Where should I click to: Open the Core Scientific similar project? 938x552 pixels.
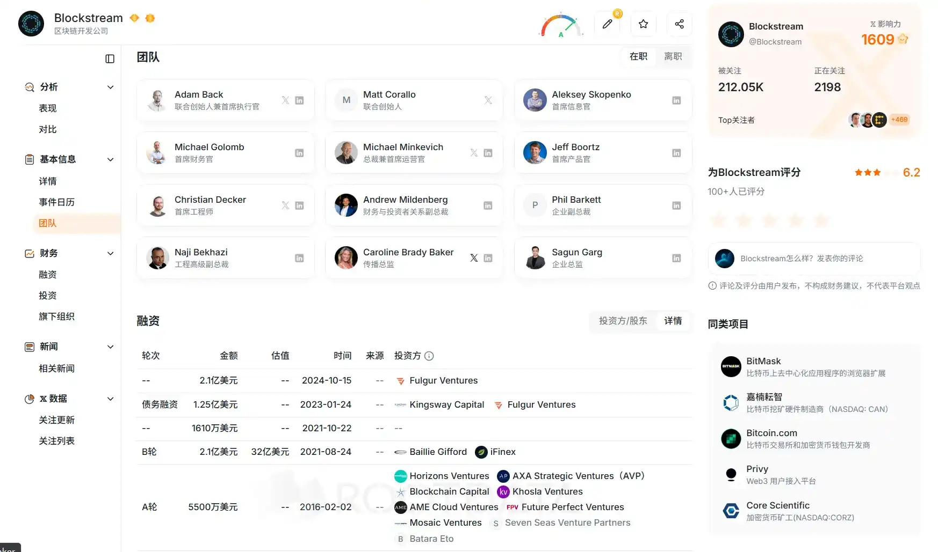pyautogui.click(x=815, y=511)
